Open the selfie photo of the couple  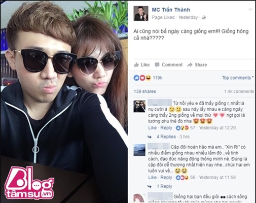tap(64, 101)
